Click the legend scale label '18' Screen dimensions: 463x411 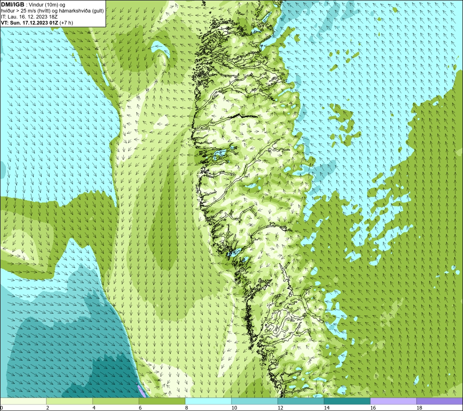coord(419,408)
